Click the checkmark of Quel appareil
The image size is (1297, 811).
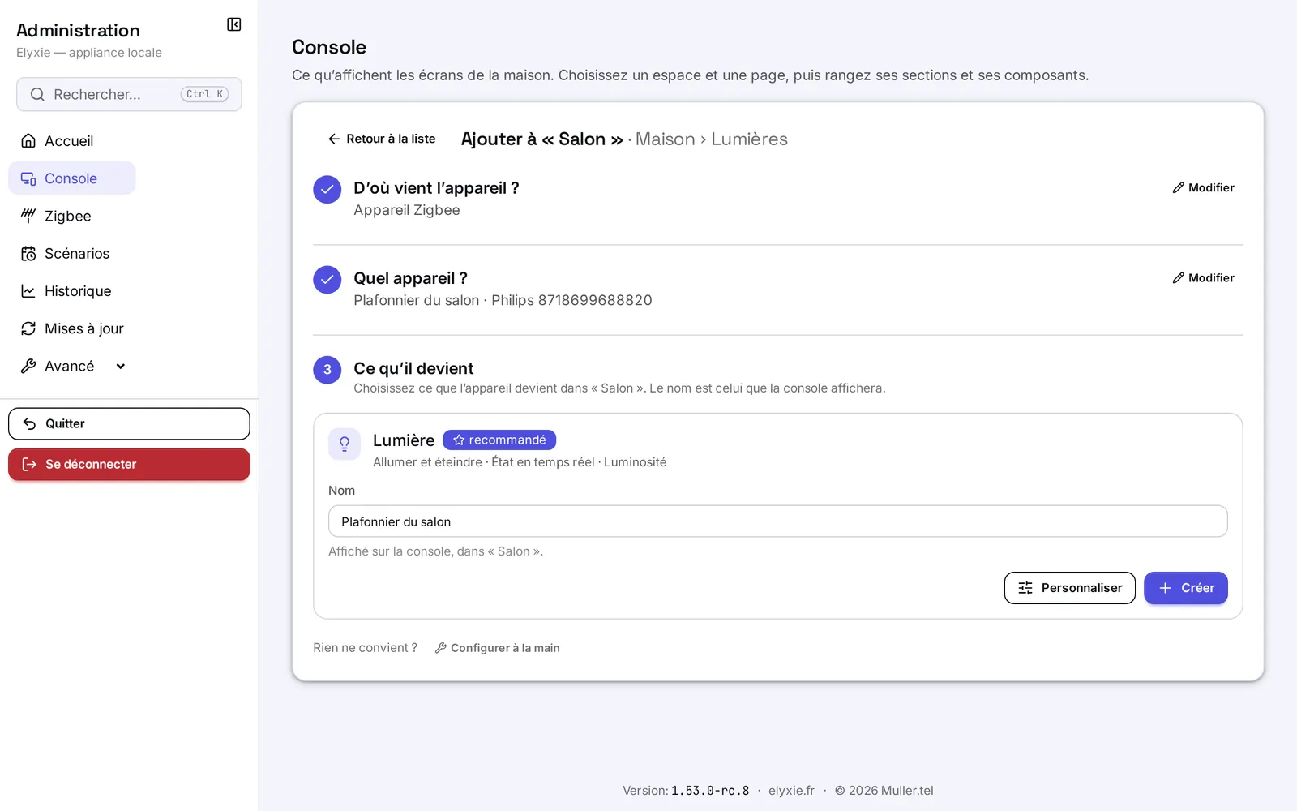point(327,280)
